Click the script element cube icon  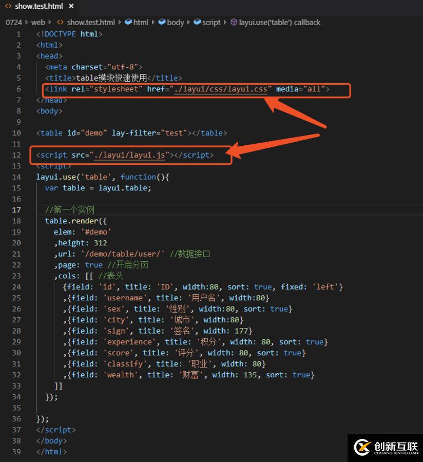coord(197,22)
